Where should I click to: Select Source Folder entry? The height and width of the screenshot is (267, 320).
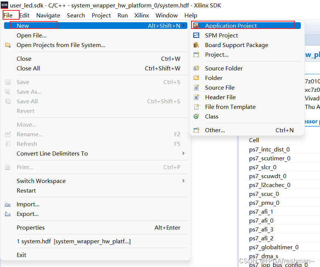pyautogui.click(x=246, y=68)
